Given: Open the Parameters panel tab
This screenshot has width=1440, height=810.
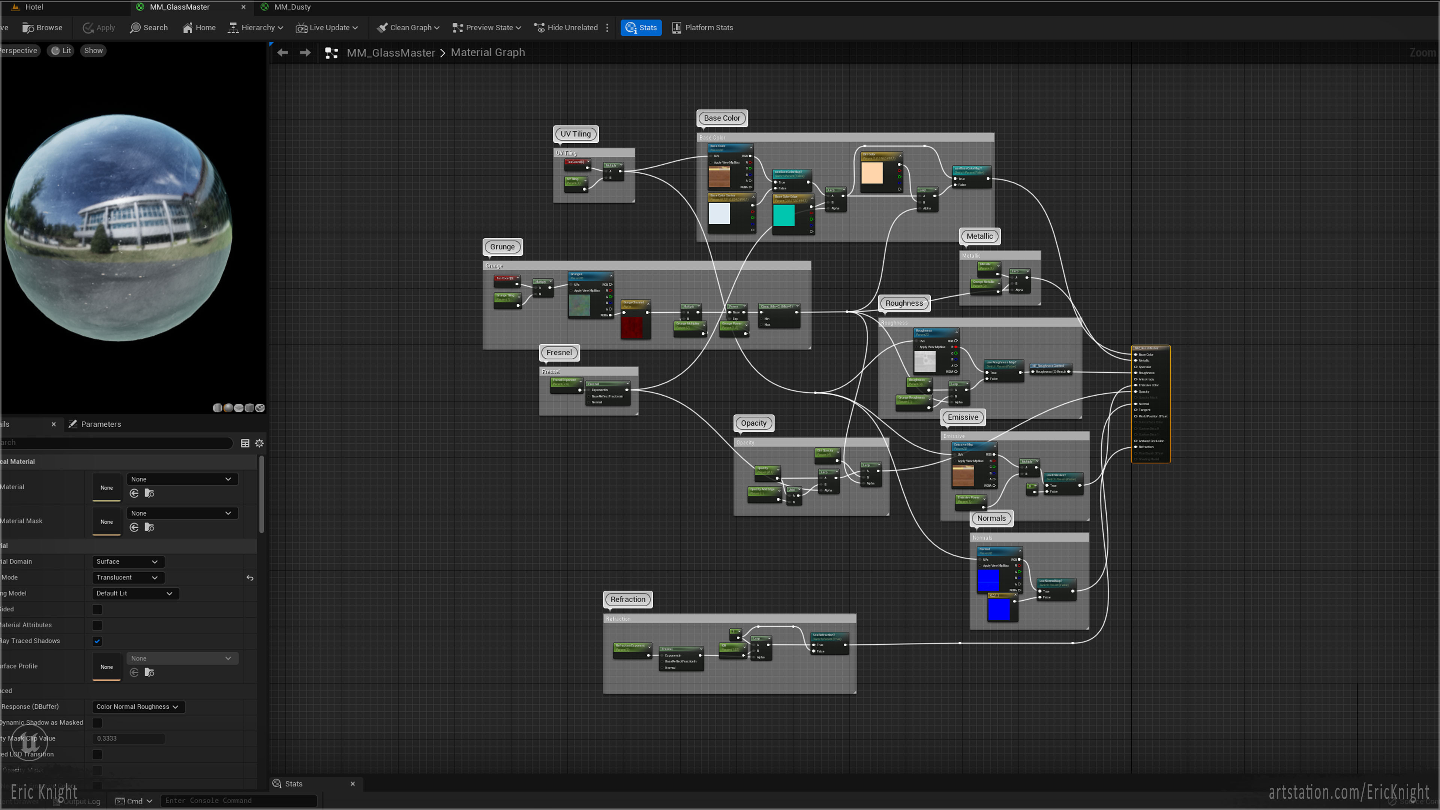Looking at the screenshot, I should (x=95, y=424).
